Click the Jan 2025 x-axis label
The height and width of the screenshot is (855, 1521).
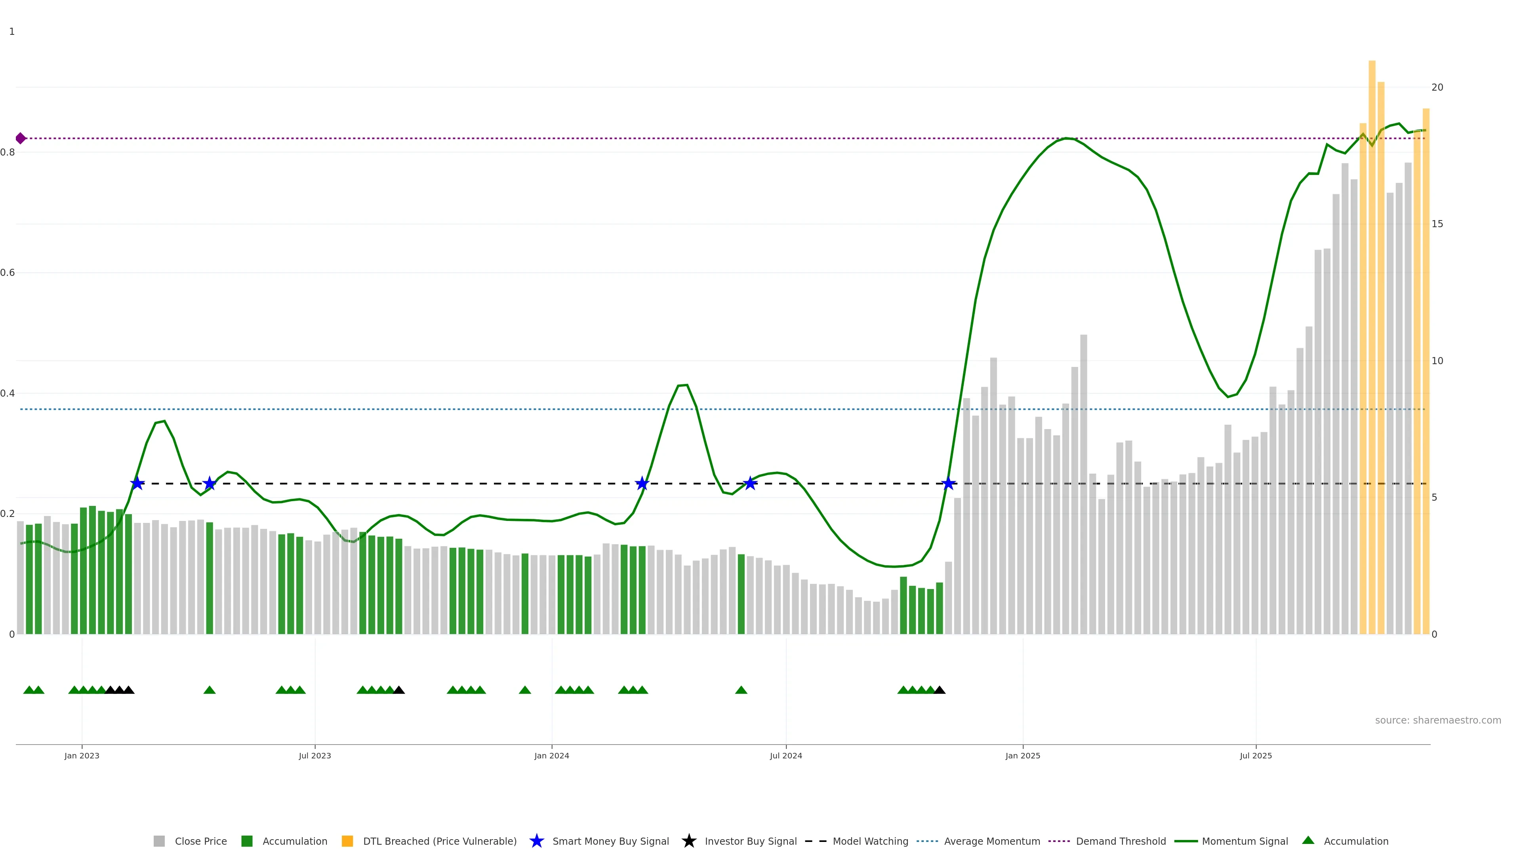point(1023,756)
